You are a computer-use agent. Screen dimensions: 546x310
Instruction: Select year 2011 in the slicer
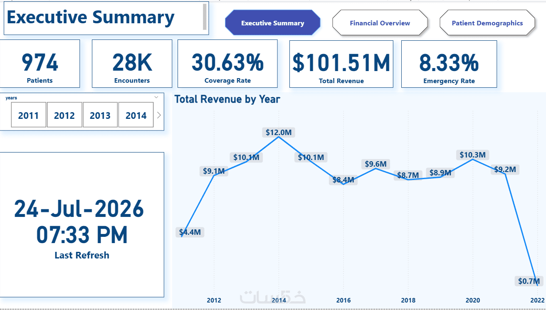[x=28, y=115]
